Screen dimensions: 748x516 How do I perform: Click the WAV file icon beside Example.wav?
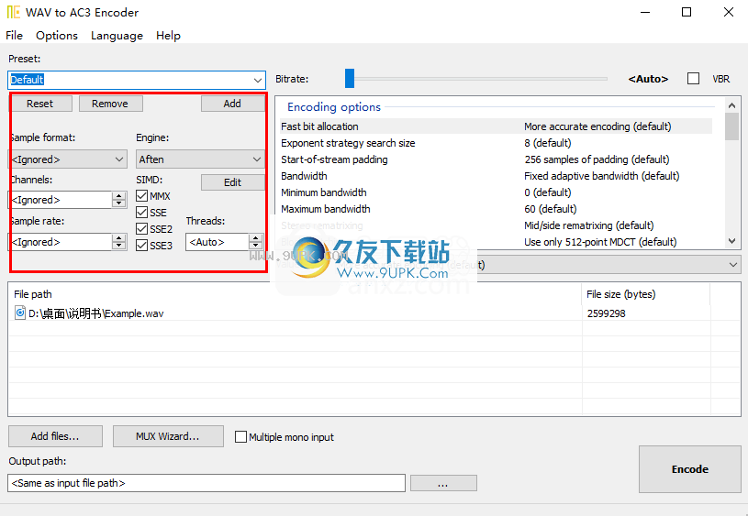coord(20,313)
